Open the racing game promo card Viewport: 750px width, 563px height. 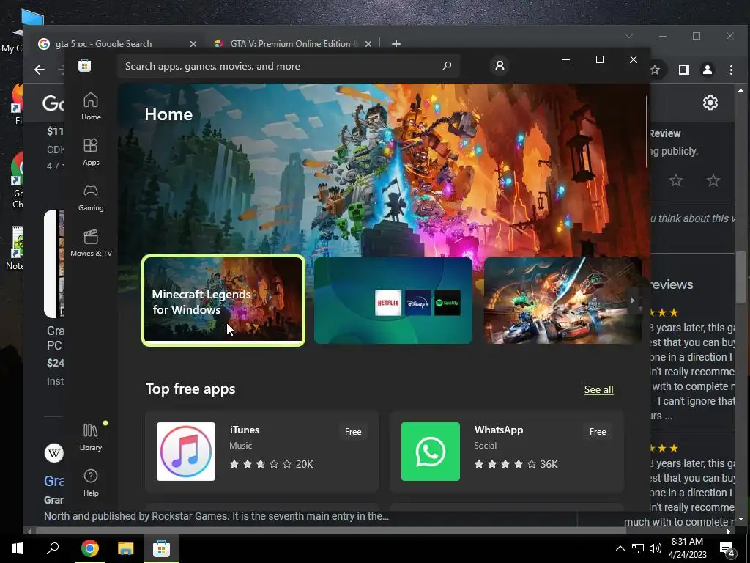point(563,301)
